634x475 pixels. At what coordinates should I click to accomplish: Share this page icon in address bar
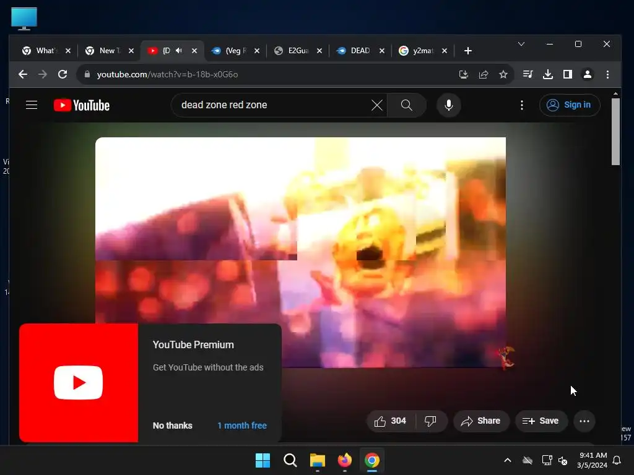(x=484, y=74)
